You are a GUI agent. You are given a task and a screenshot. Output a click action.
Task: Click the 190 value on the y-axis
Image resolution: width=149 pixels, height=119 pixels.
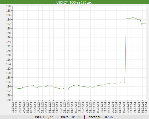click(8, 6)
